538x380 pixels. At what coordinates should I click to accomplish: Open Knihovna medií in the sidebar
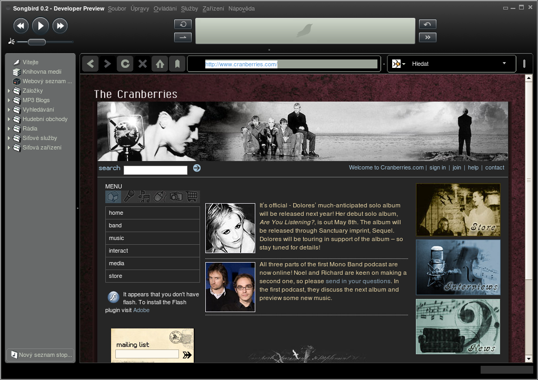click(x=42, y=72)
